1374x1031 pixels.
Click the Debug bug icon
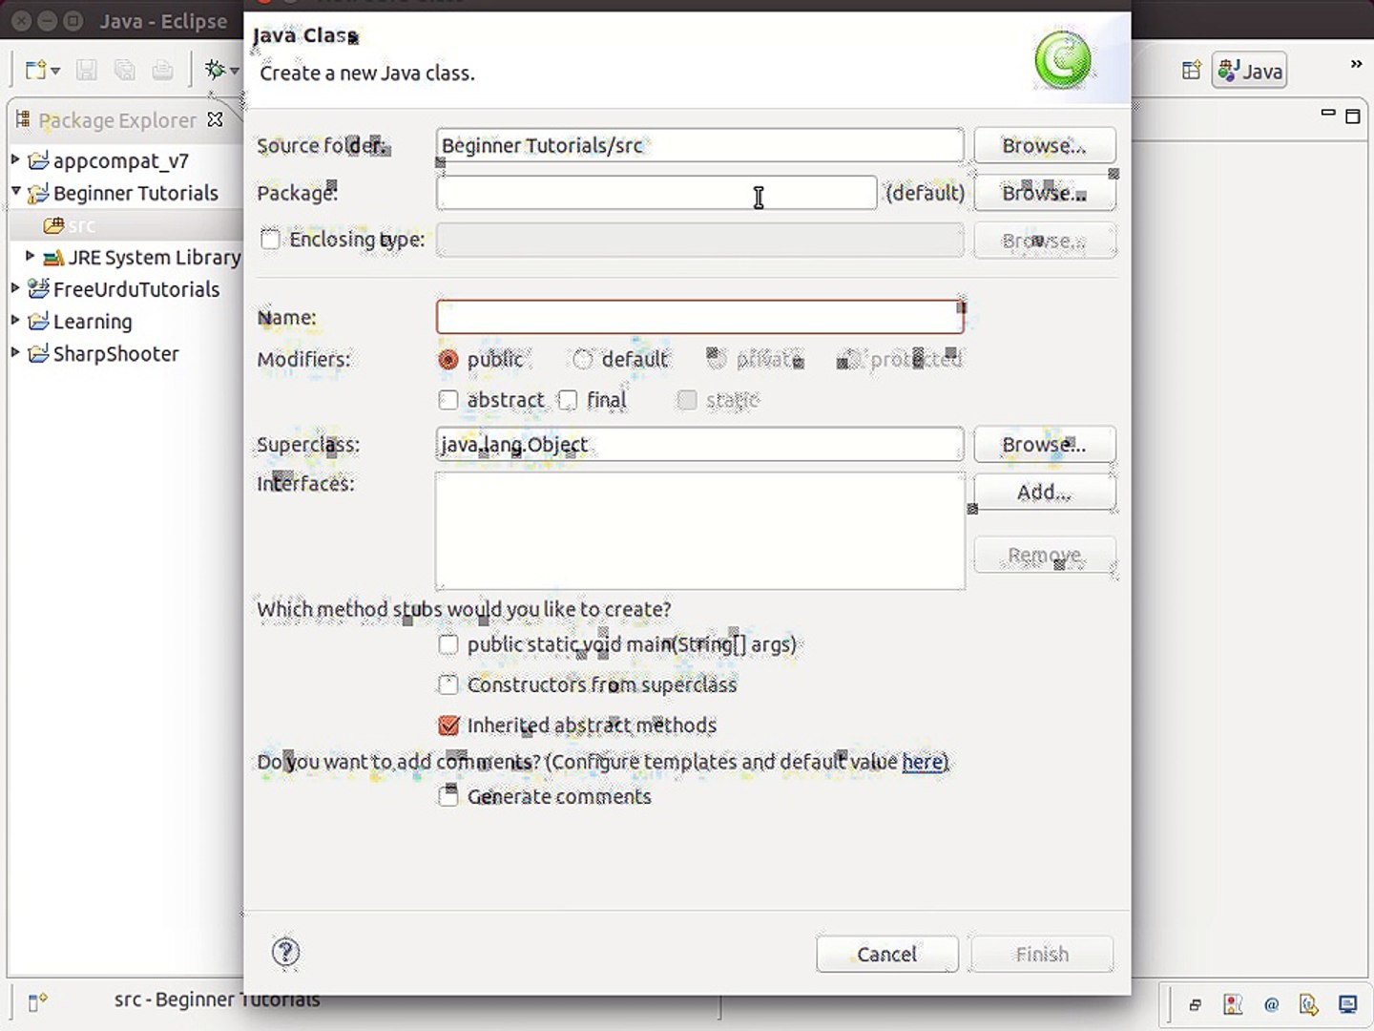[x=215, y=69]
